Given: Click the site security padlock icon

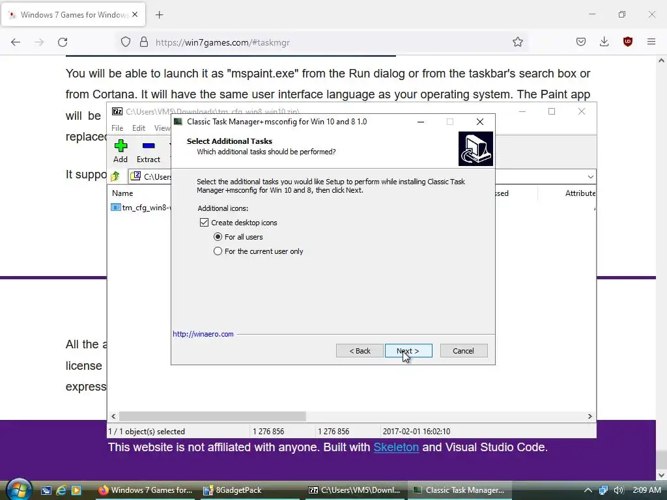Looking at the screenshot, I should 144,42.
